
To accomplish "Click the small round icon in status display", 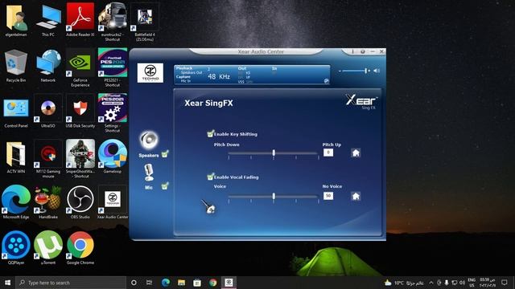I will (326, 80).
